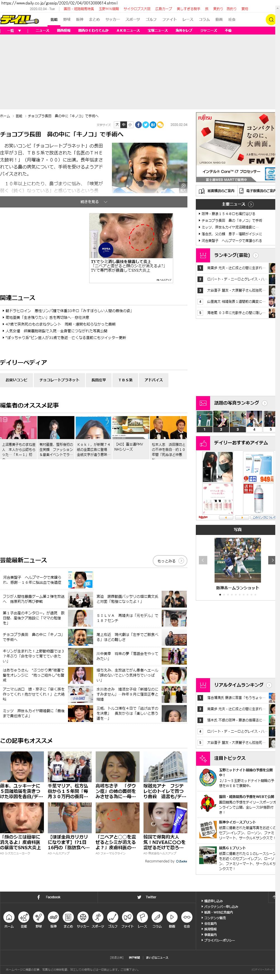Click the yellow search magnifier icon
The image size is (280, 974).
point(270,20)
